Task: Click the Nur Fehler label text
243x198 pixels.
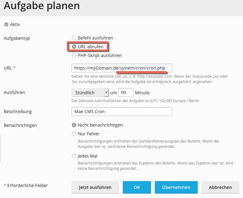Action: (x=89, y=134)
